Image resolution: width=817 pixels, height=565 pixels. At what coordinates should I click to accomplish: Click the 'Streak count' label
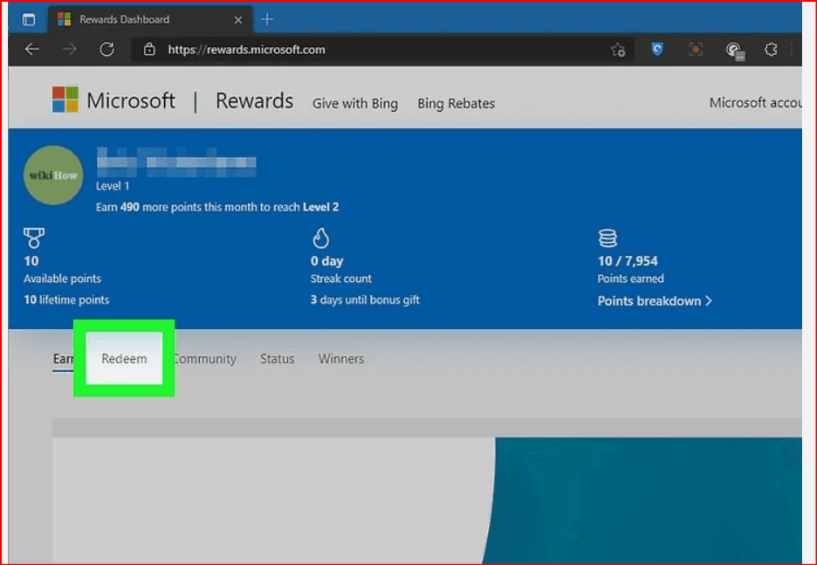[341, 279]
